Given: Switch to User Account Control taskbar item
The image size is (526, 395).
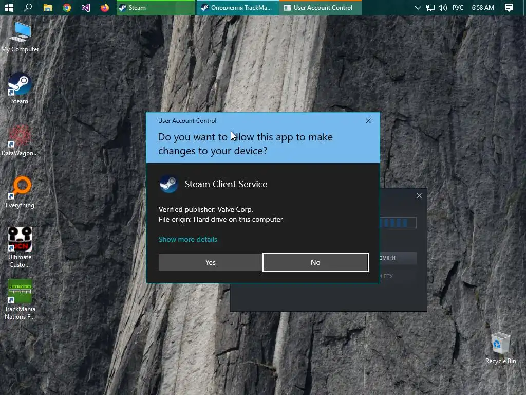Looking at the screenshot, I should pyautogui.click(x=321, y=7).
